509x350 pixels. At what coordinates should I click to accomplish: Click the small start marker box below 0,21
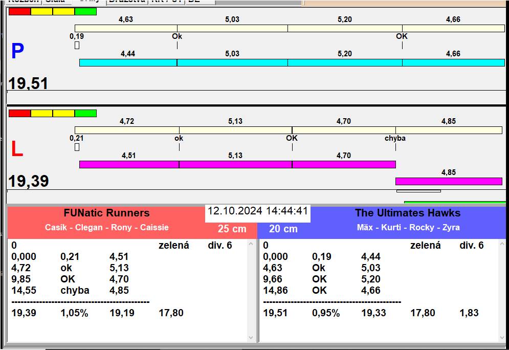pyautogui.click(x=77, y=147)
